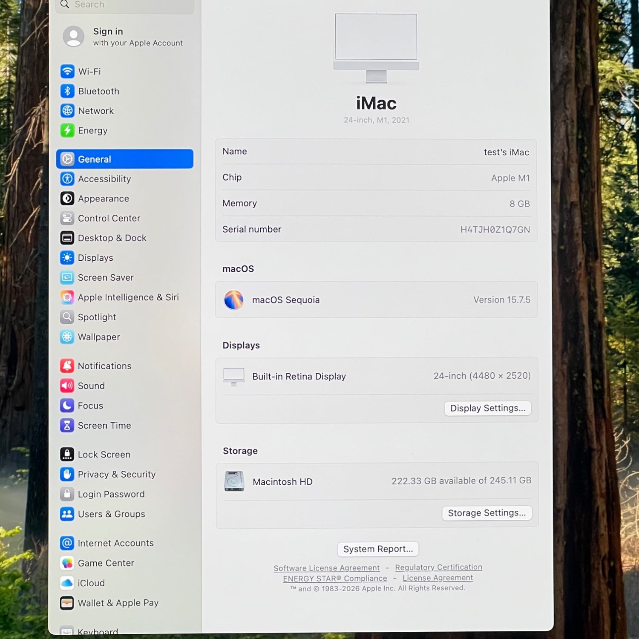
Task: Click the Display Settings button
Action: tap(487, 408)
